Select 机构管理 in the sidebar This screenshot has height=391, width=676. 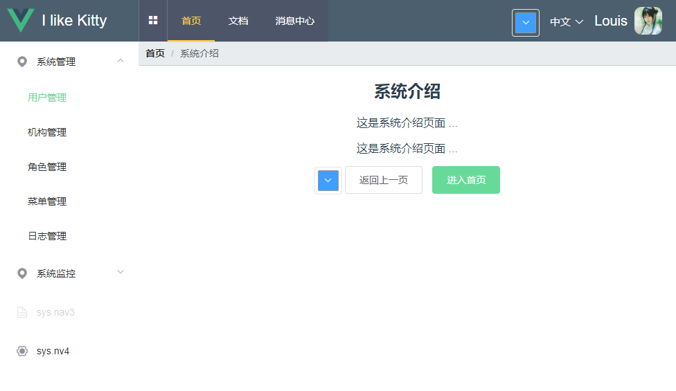click(x=47, y=132)
